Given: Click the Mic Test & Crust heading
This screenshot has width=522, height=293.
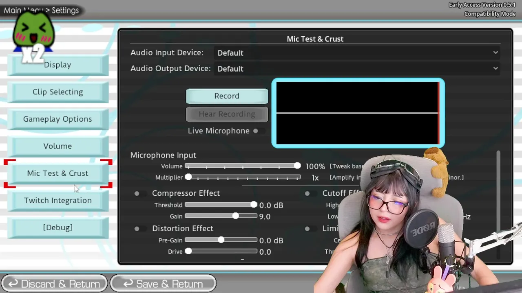Looking at the screenshot, I should pyautogui.click(x=315, y=39).
